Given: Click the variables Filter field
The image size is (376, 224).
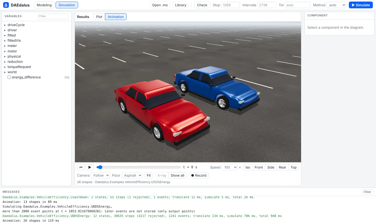Looking at the screenshot, I should pyautogui.click(x=53, y=16).
